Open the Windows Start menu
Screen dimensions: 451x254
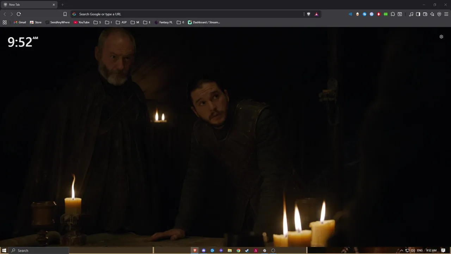pos(4,250)
